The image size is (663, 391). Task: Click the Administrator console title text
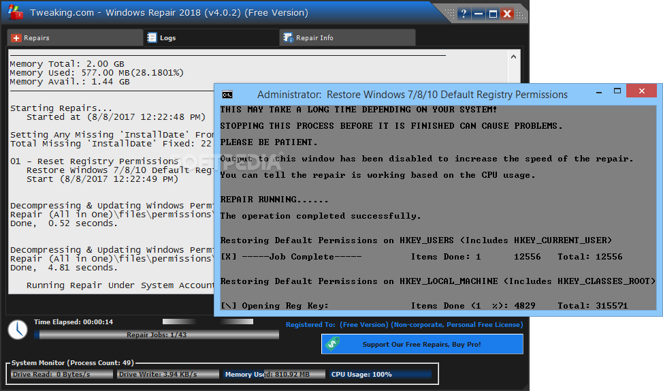coord(413,95)
